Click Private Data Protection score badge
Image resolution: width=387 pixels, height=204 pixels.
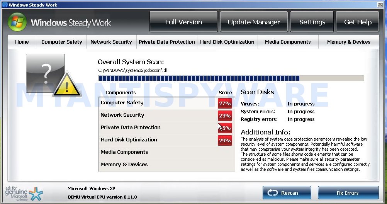coord(225,128)
